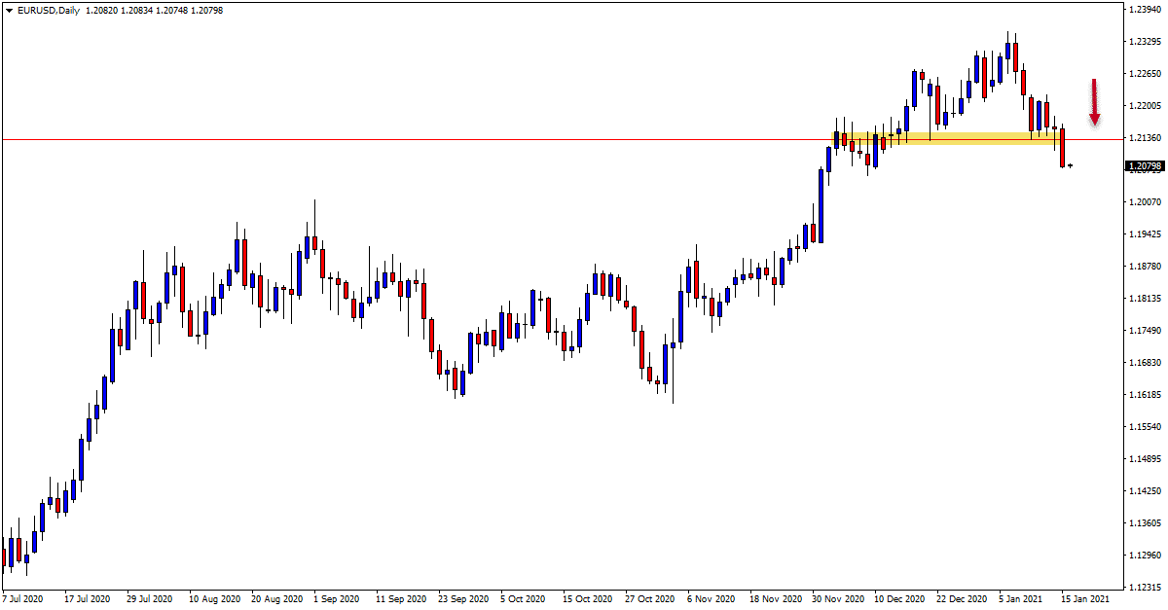Click the 1.23295 price axis label

[1145, 42]
